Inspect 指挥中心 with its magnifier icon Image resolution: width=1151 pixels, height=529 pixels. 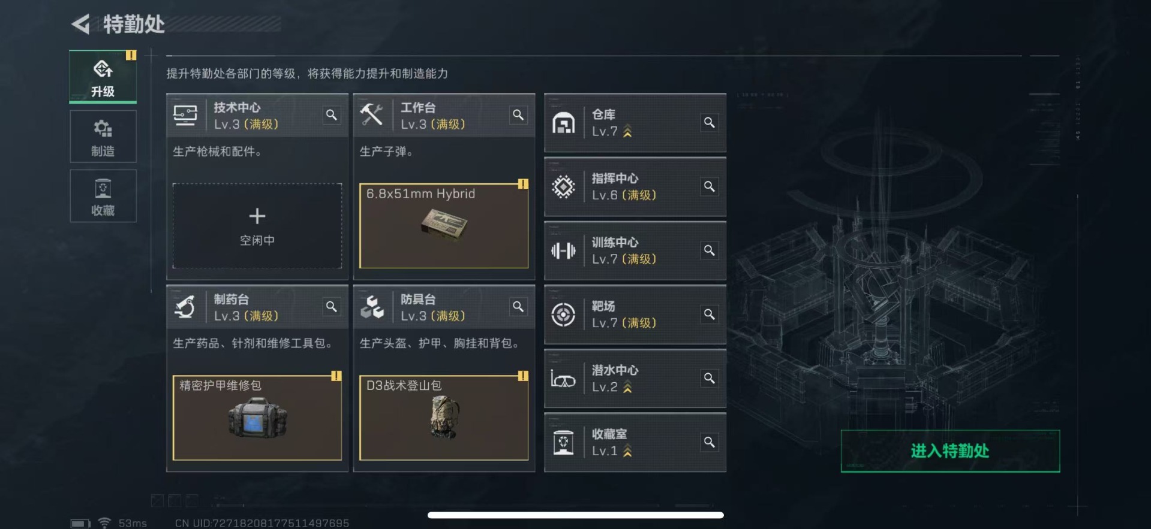point(709,187)
